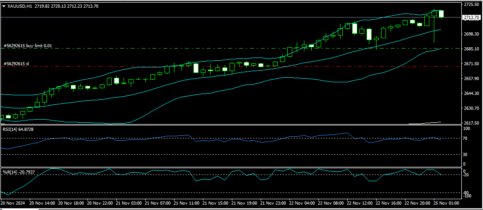Click the 22 Nov 12:00 time label
Viewport: 483px width, 210px height.
pos(359,203)
